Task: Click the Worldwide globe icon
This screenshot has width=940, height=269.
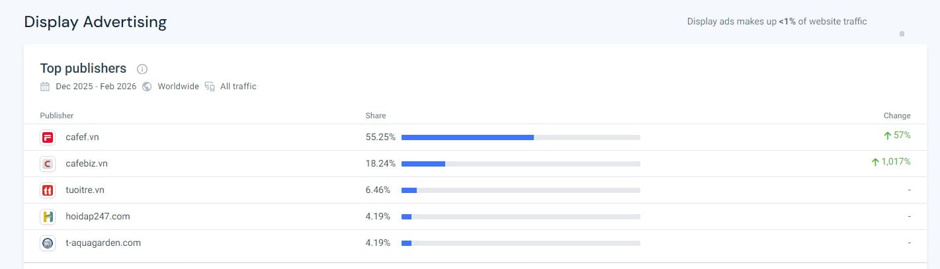Action: click(147, 87)
